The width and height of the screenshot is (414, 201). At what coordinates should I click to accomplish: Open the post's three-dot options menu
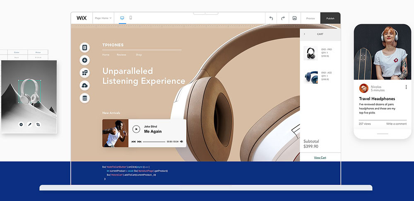point(406,87)
